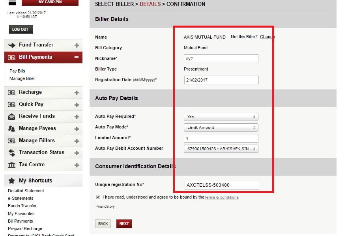This screenshot has height=236, width=346.
Task: Expand the Fund Transfer section
Action: [77, 45]
